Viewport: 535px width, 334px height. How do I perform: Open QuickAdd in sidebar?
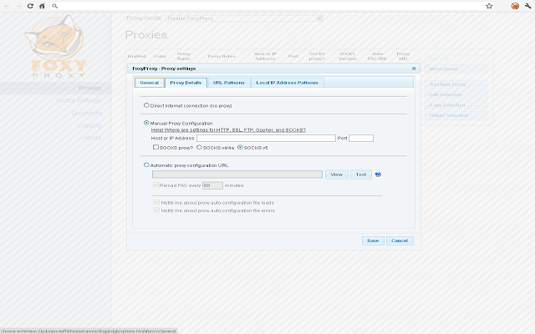pos(86,113)
